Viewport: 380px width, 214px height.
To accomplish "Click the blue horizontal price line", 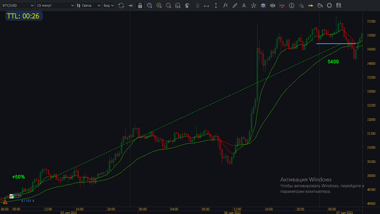I will click(x=336, y=43).
